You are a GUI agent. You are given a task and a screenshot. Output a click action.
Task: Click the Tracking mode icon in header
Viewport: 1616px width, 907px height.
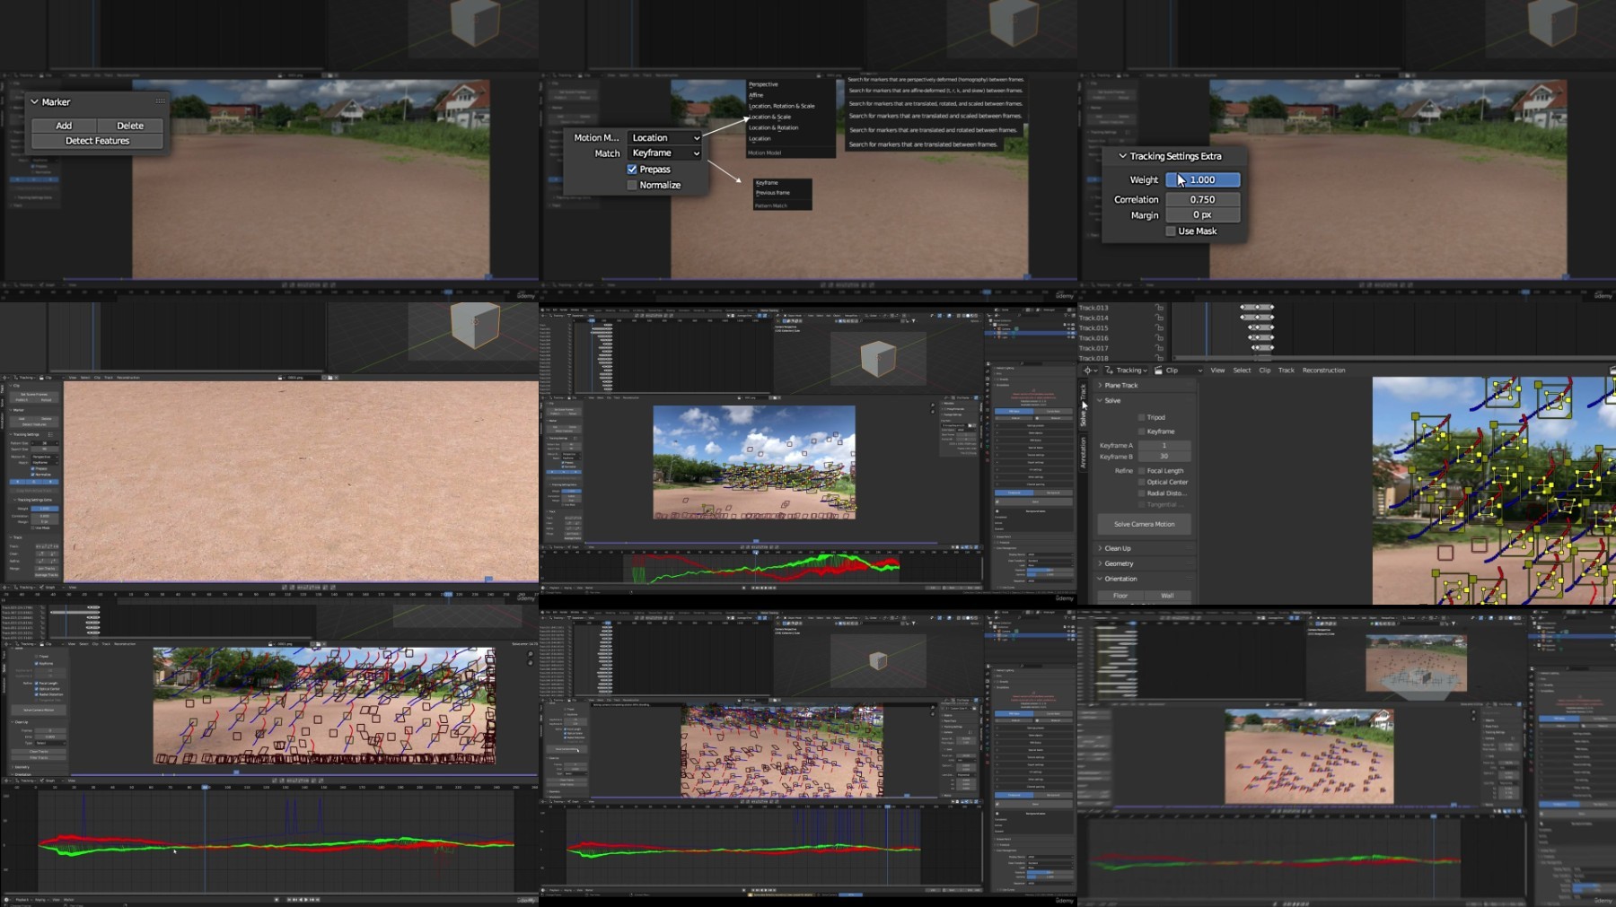point(1110,370)
